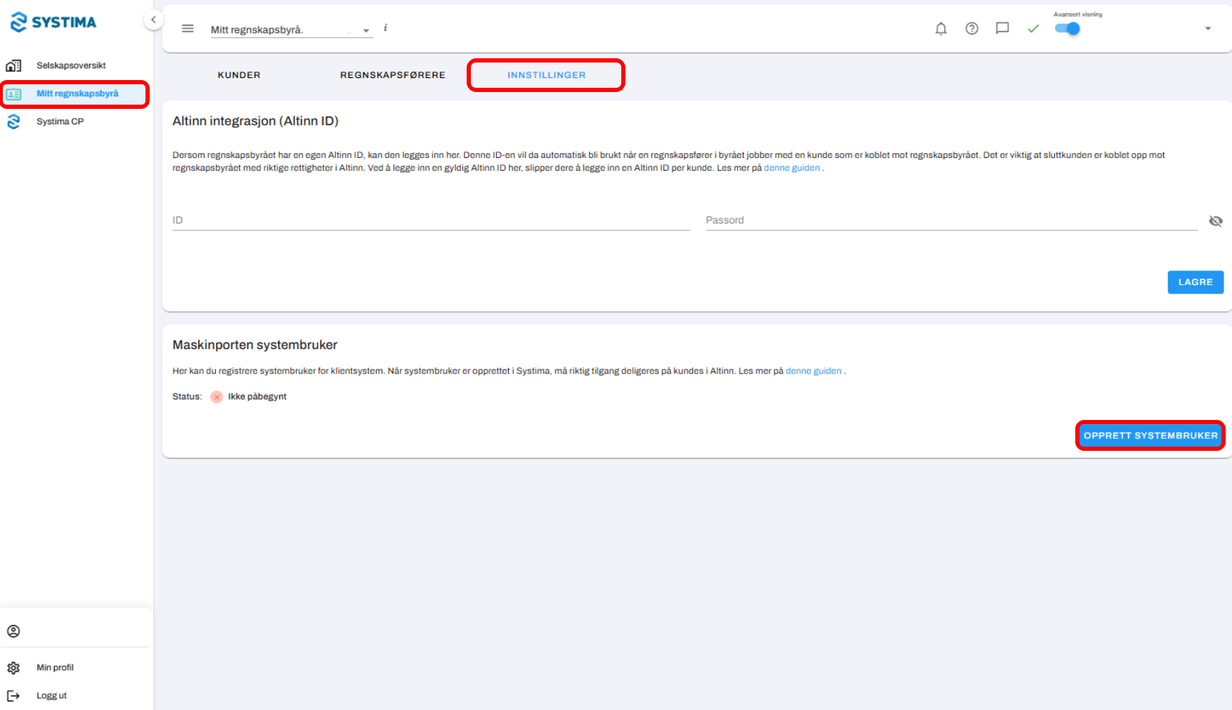Toggle password visibility eye icon

[1216, 221]
